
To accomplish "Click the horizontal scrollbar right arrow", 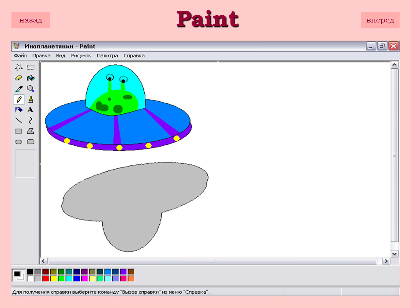I will coord(386,261).
